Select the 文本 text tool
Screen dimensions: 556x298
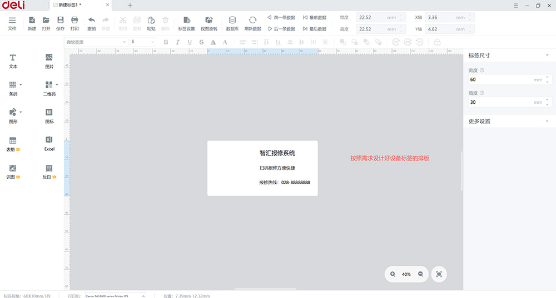pos(13,61)
